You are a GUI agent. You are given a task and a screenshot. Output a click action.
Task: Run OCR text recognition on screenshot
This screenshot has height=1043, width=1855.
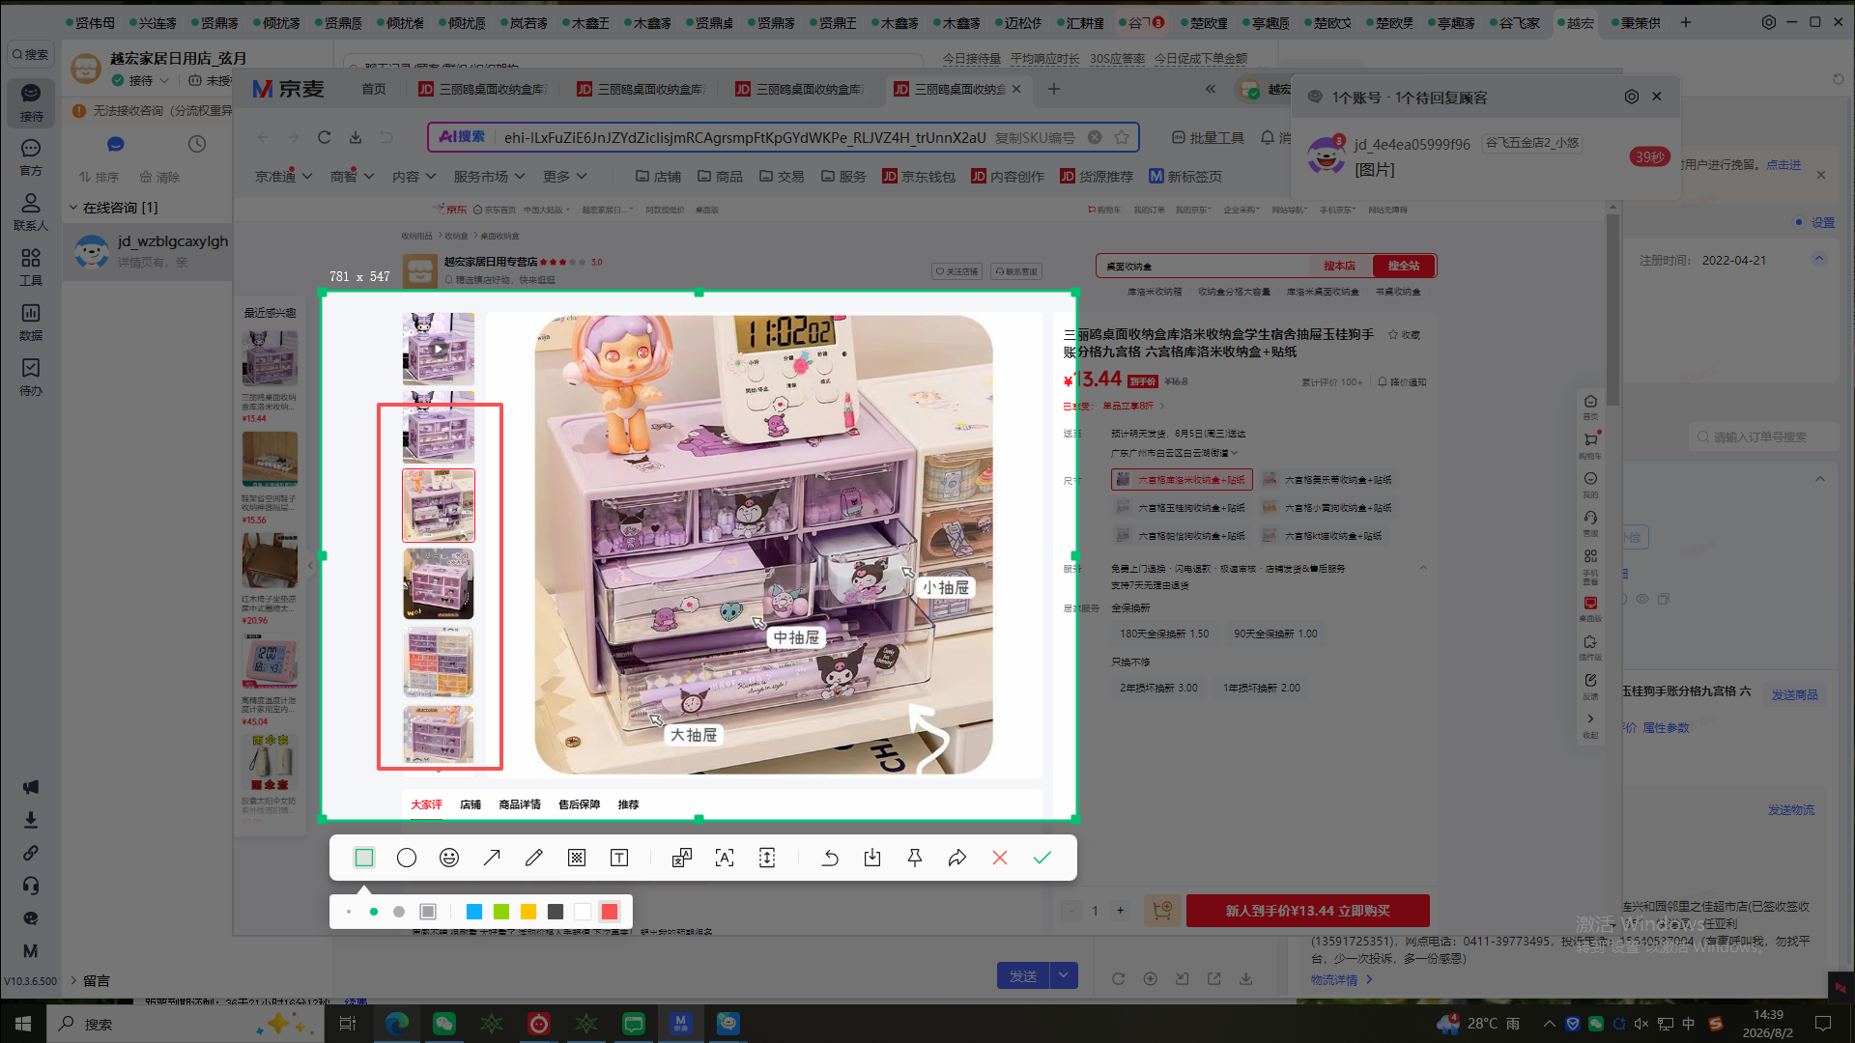[725, 858]
